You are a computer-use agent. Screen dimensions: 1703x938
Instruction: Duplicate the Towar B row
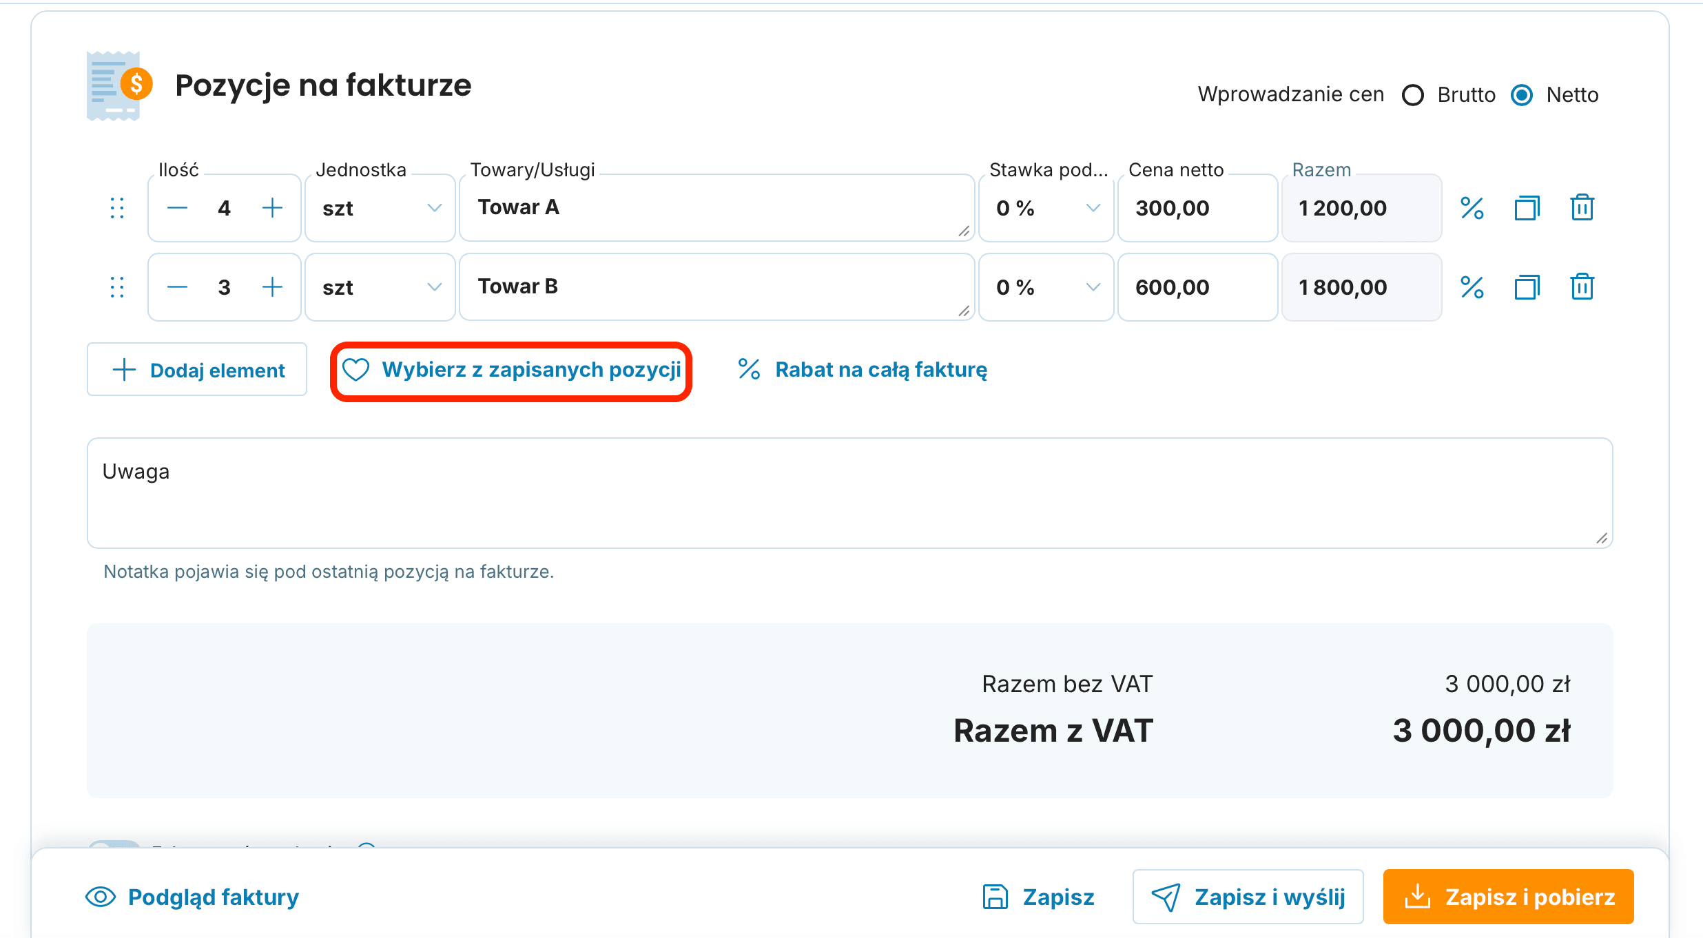pyautogui.click(x=1527, y=287)
